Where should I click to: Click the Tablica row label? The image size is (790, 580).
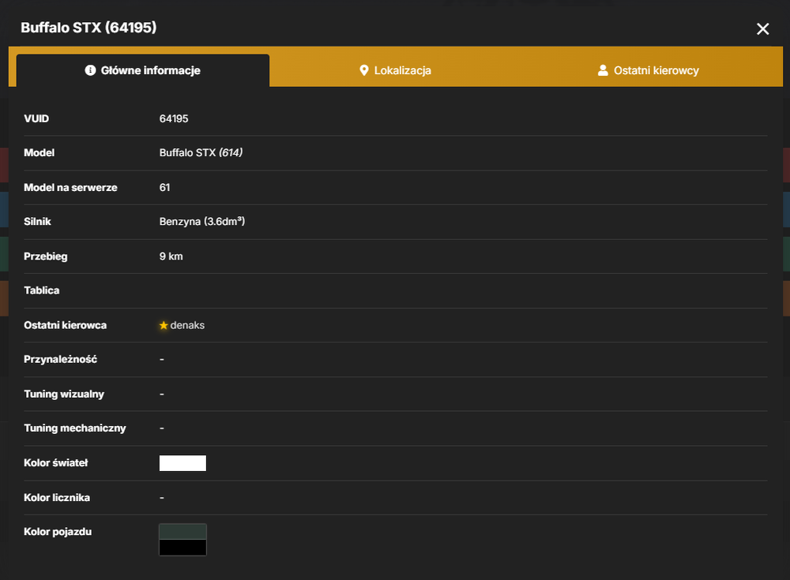point(41,290)
